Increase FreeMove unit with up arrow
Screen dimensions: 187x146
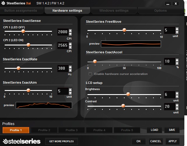[177, 29]
